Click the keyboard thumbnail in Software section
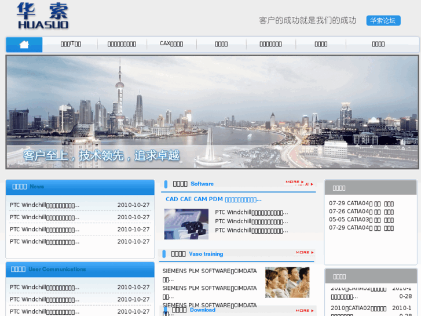 [x=186, y=224]
